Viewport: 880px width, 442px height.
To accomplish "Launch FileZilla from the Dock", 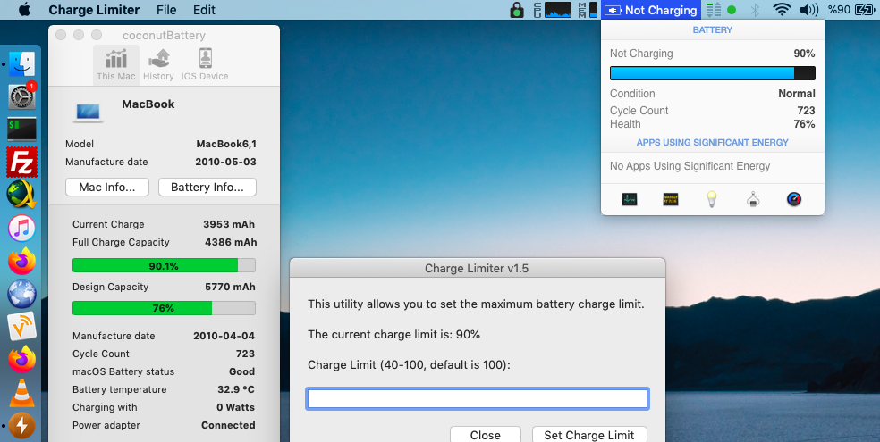I will (x=21, y=162).
